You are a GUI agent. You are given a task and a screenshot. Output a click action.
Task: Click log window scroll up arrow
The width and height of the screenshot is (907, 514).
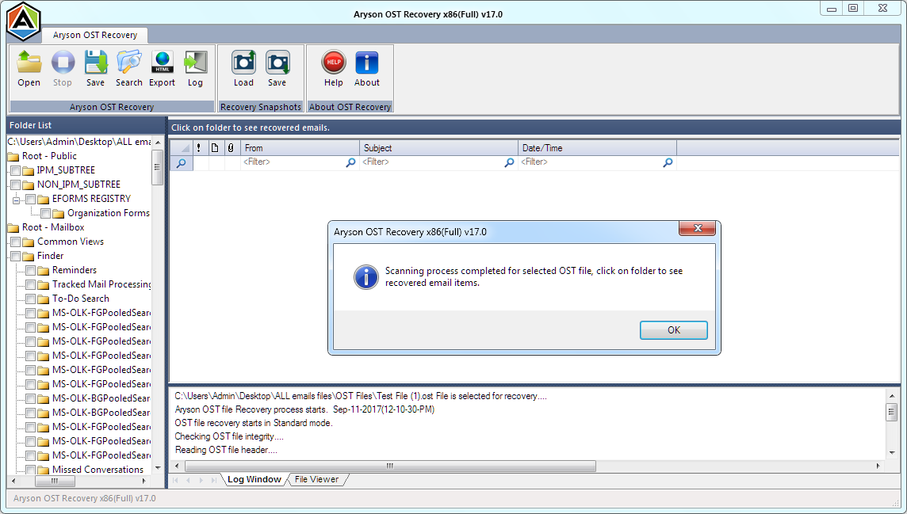[891, 396]
